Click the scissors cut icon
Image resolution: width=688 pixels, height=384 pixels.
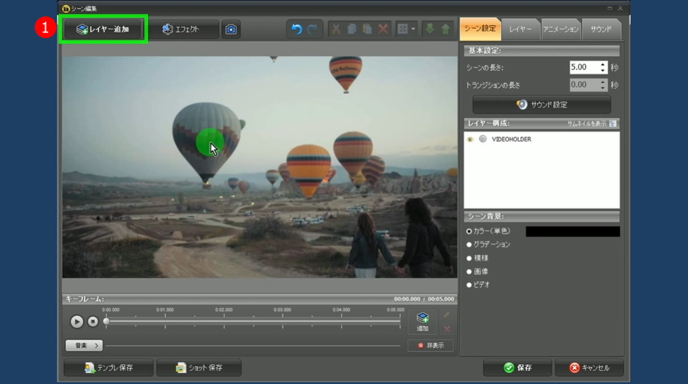point(336,29)
